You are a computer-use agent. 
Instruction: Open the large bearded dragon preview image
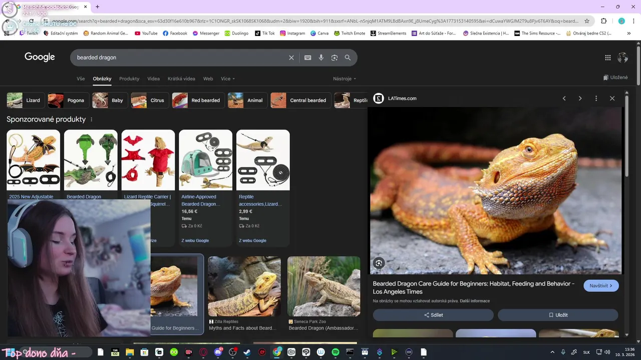point(496,190)
